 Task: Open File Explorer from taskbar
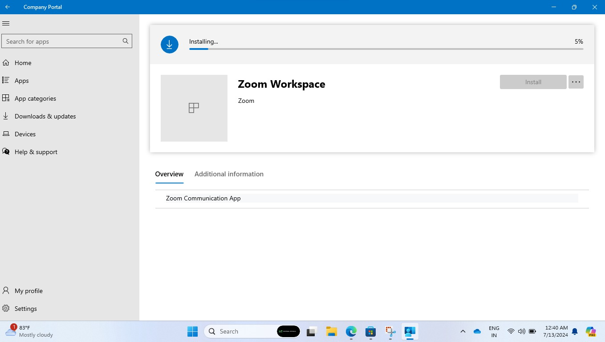331,331
